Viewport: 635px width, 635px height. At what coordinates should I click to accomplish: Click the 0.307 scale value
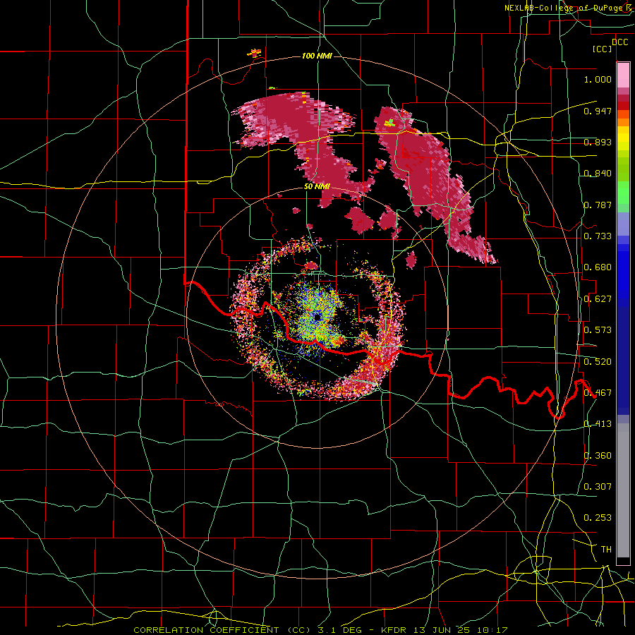tap(598, 486)
